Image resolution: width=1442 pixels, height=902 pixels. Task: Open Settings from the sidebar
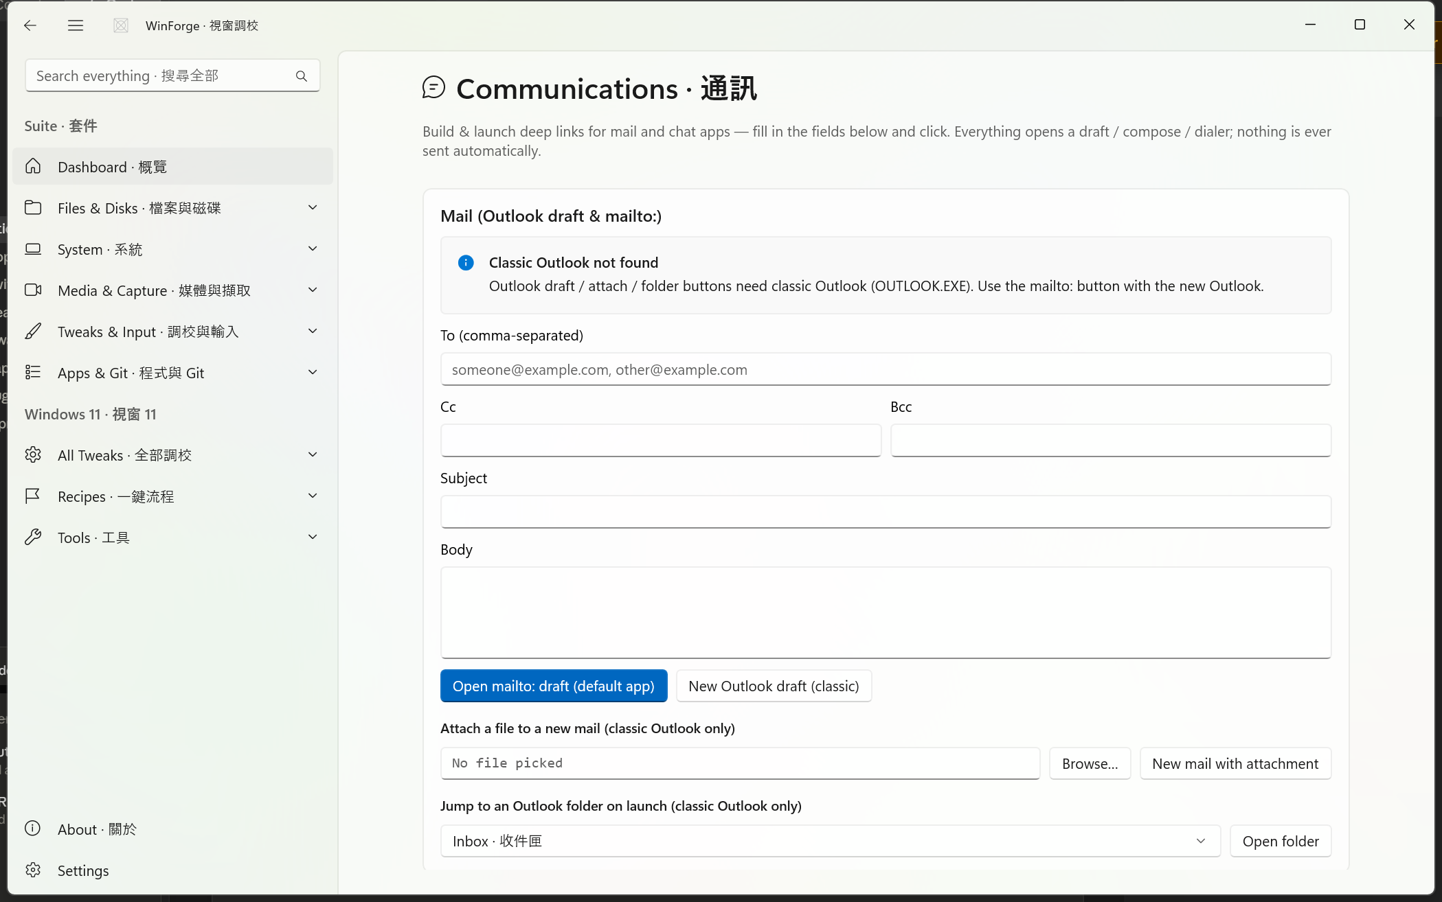172,870
